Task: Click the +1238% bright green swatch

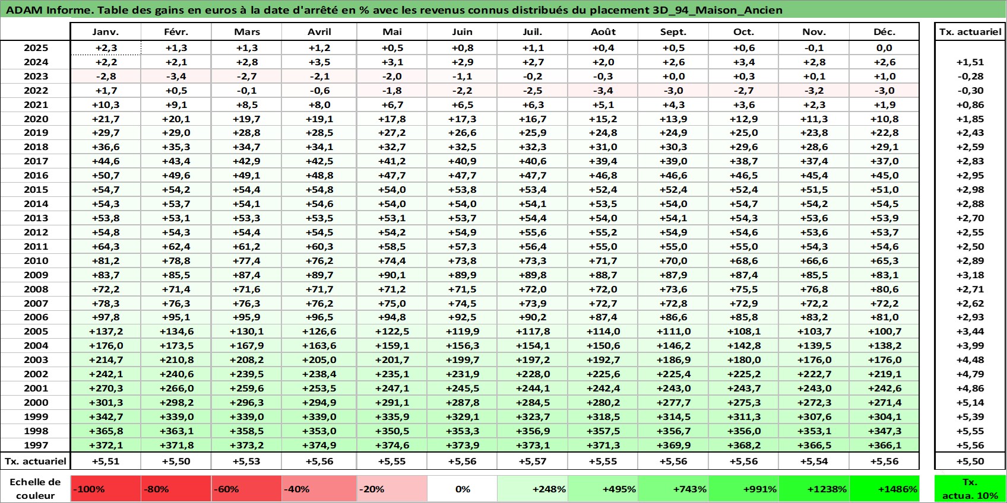Action: pyautogui.click(x=814, y=489)
